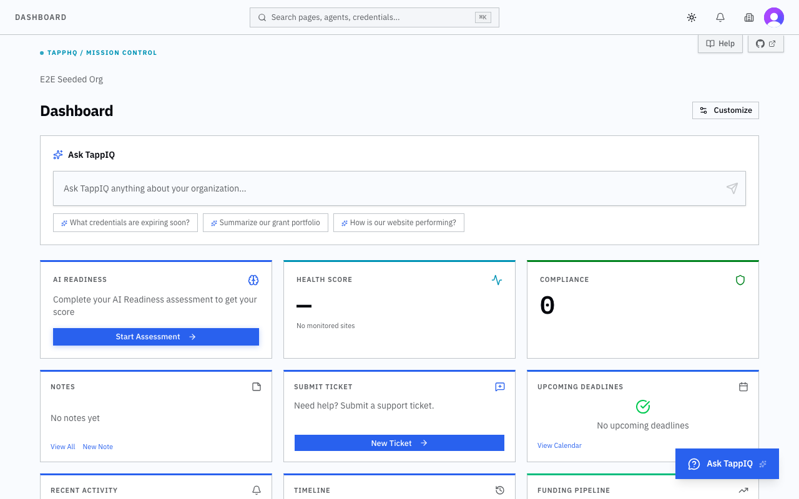This screenshot has height=499, width=799.
Task: Click the New Note link
Action: tap(98, 447)
